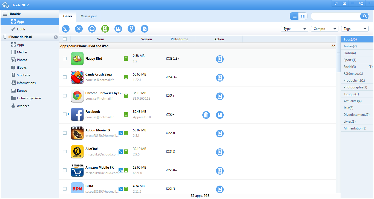Image resolution: width=374 pixels, height=199 pixels.
Task: Click the Doc badge on Action Movie FX
Action: coord(121,133)
